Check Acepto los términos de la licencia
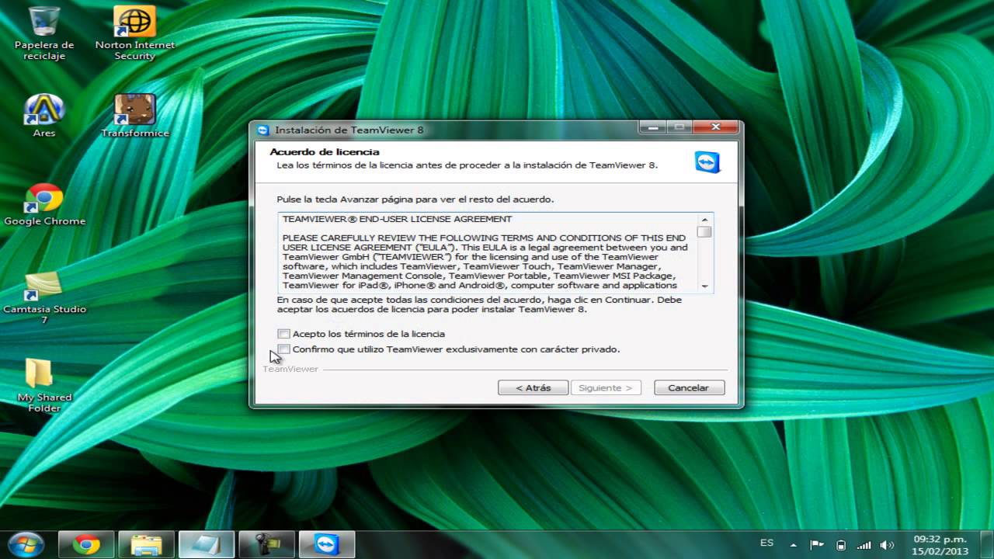 283,334
